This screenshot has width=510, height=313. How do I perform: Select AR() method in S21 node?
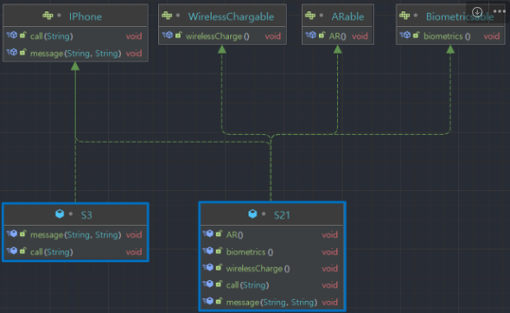234,235
